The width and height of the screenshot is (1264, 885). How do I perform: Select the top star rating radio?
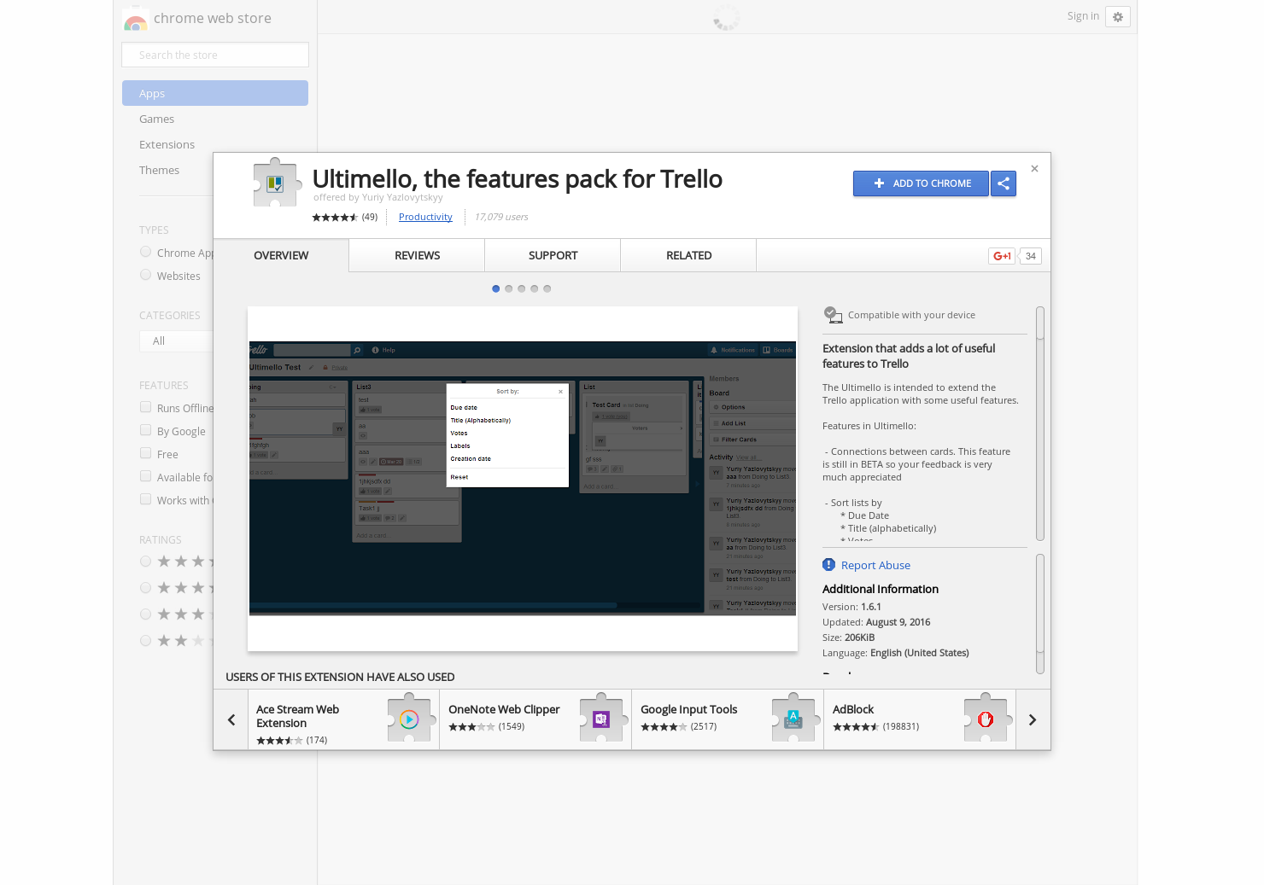coord(146,562)
